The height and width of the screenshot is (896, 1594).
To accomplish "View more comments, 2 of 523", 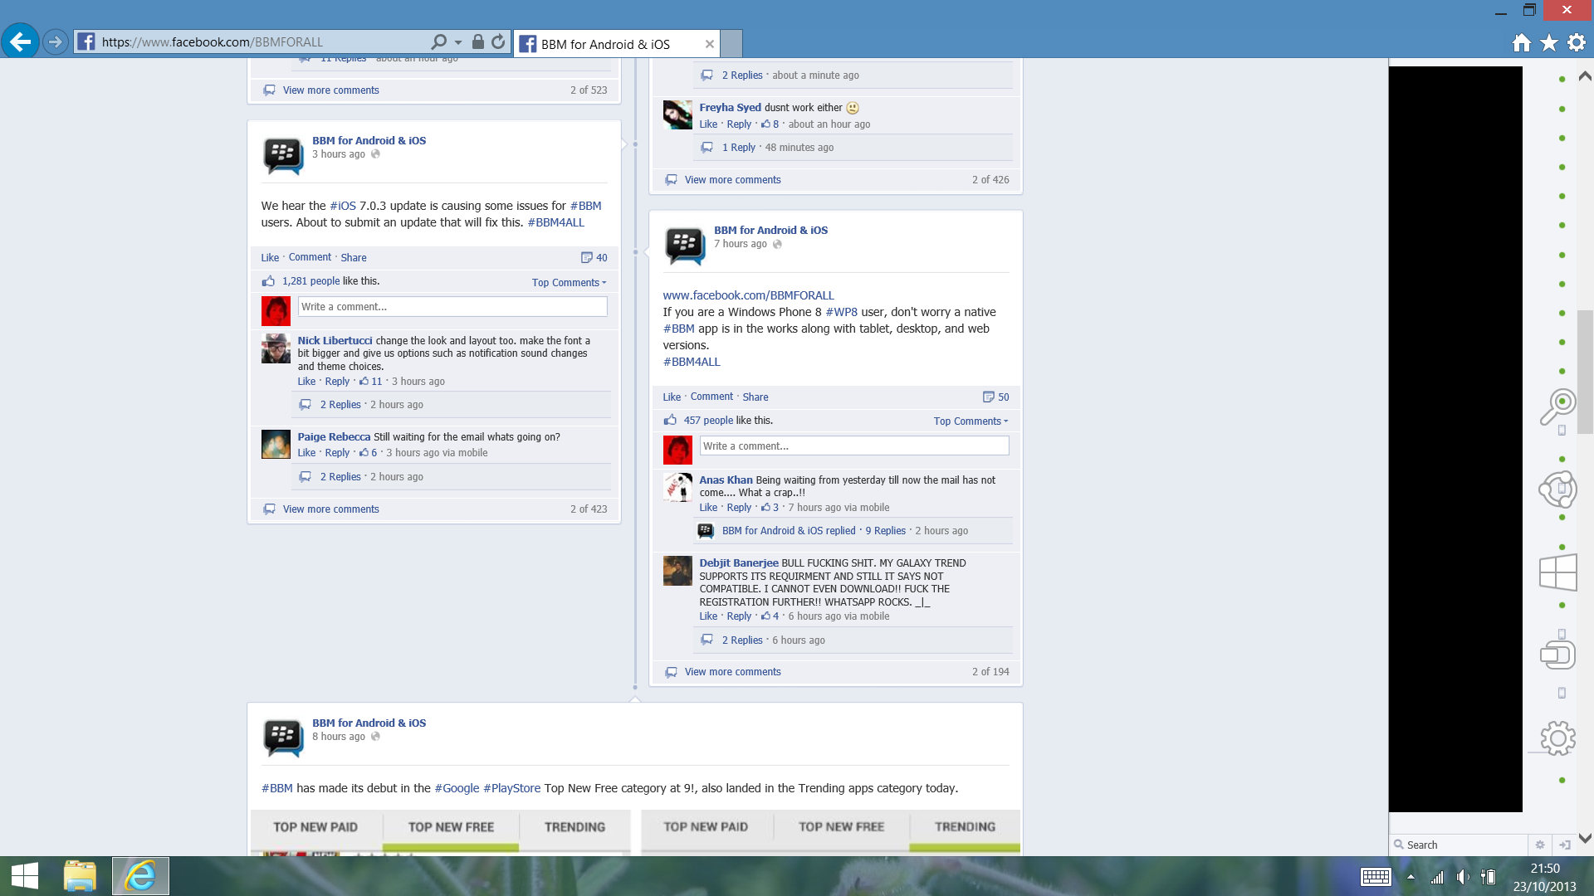I will (331, 90).
